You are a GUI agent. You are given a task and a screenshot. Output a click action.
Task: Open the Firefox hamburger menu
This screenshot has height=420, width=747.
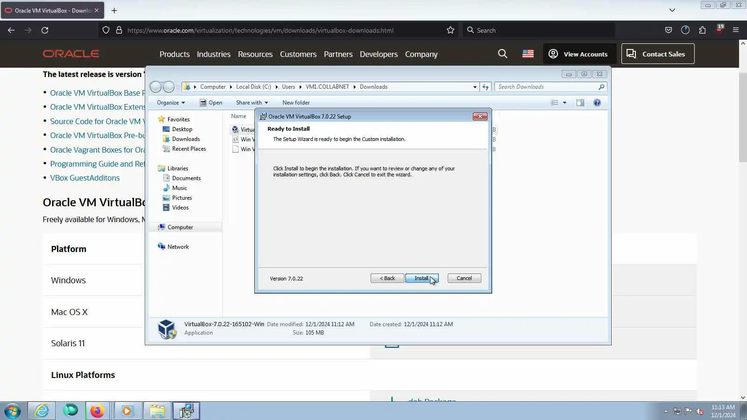(x=736, y=30)
